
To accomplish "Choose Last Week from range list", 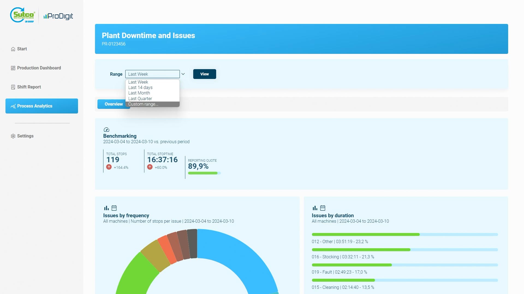I will coord(152,82).
